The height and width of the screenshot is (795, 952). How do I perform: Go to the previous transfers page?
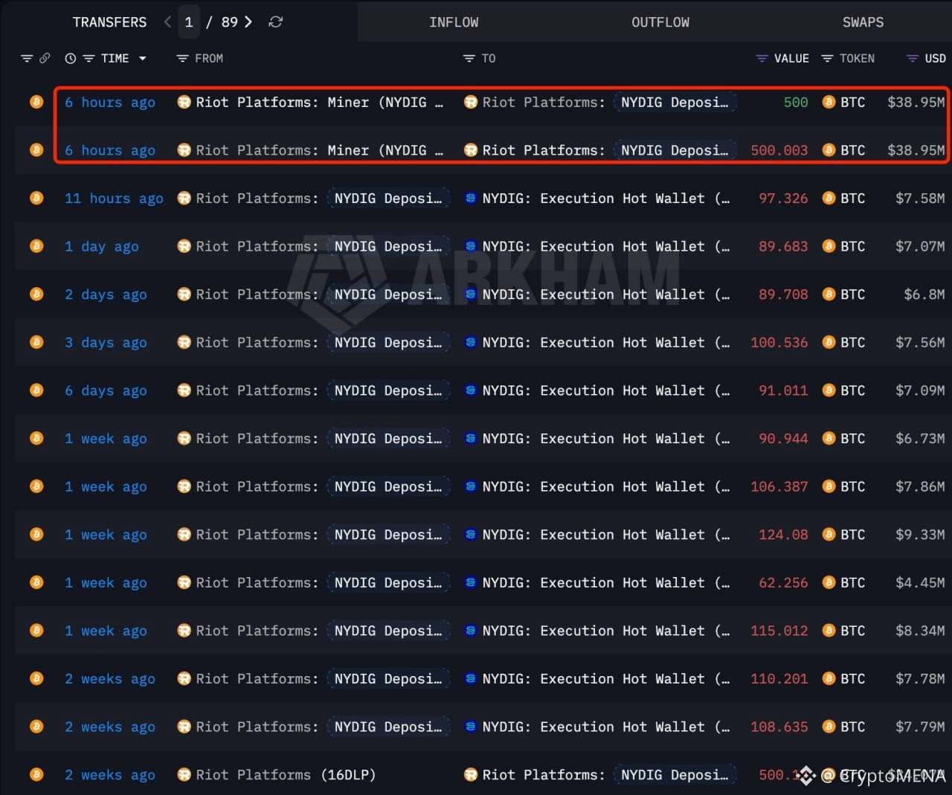click(x=167, y=22)
